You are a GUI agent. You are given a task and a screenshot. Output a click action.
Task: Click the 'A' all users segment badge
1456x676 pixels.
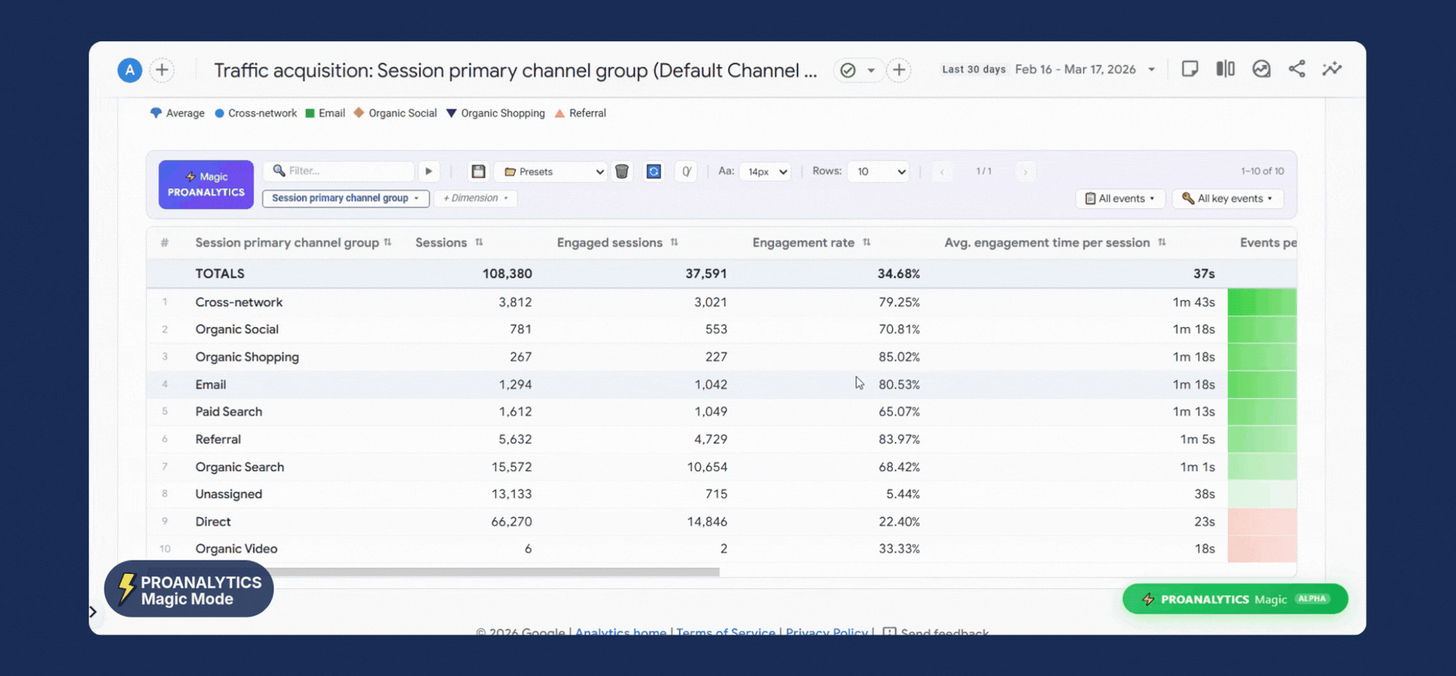tap(130, 70)
